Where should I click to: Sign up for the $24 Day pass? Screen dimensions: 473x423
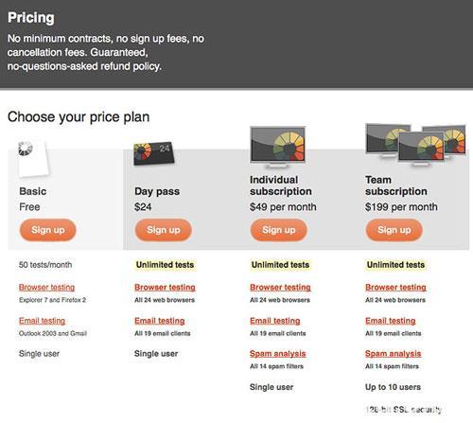click(x=164, y=230)
